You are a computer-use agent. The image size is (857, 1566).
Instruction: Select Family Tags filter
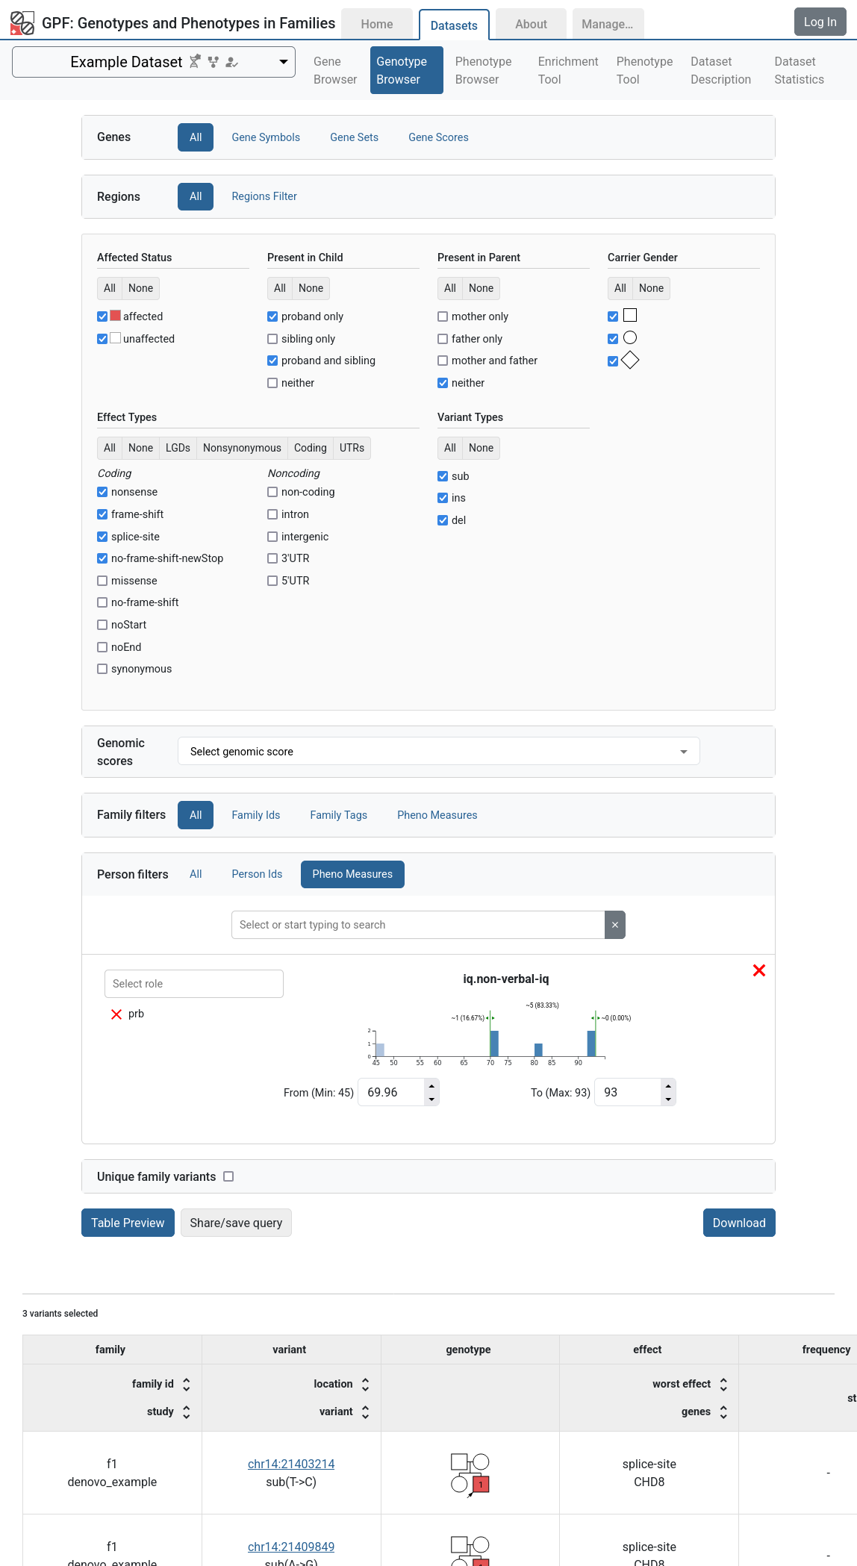[339, 815]
